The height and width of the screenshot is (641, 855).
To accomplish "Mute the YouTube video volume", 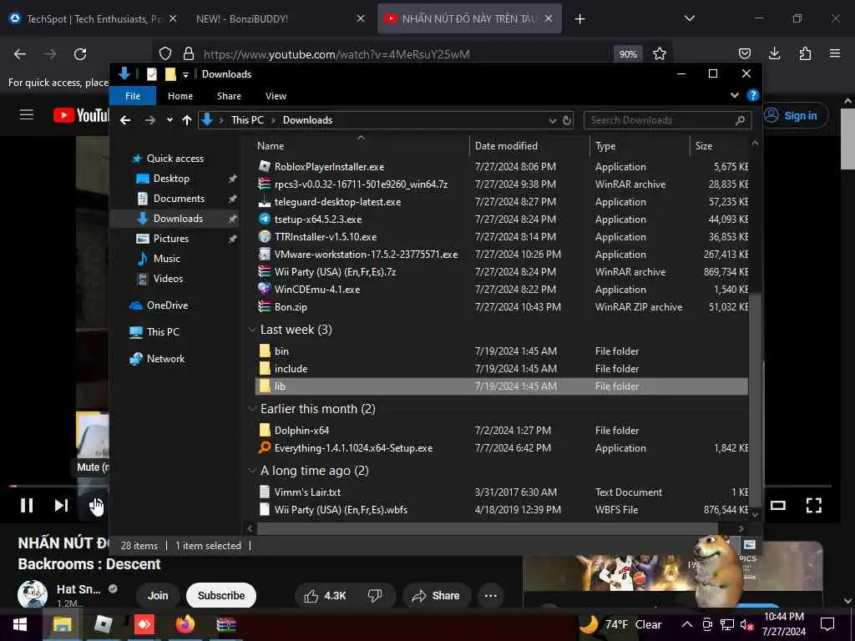I will 96,506.
